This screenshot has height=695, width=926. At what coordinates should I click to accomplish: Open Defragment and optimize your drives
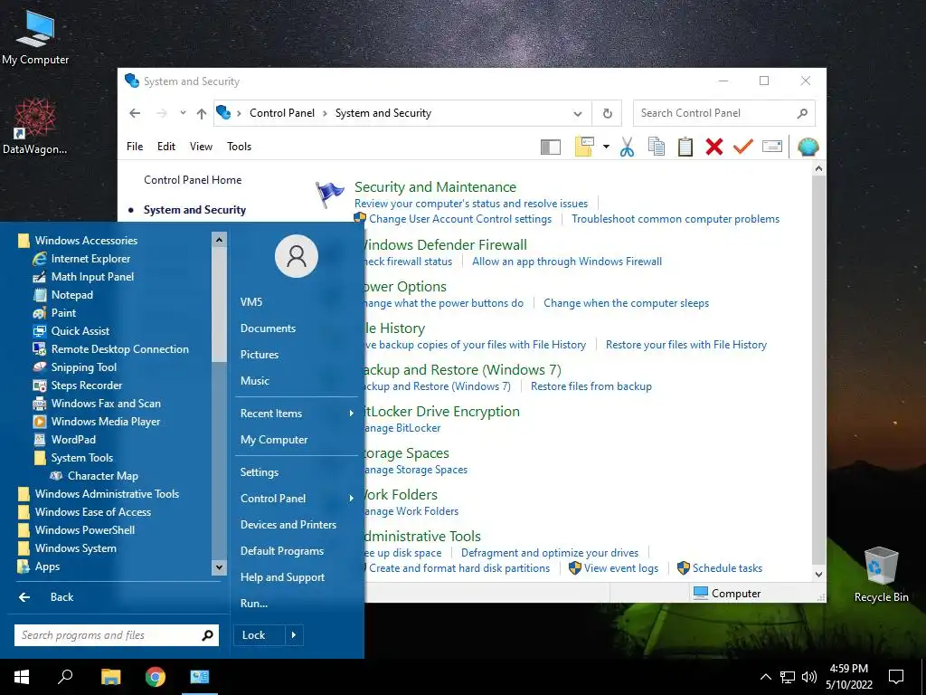(550, 553)
